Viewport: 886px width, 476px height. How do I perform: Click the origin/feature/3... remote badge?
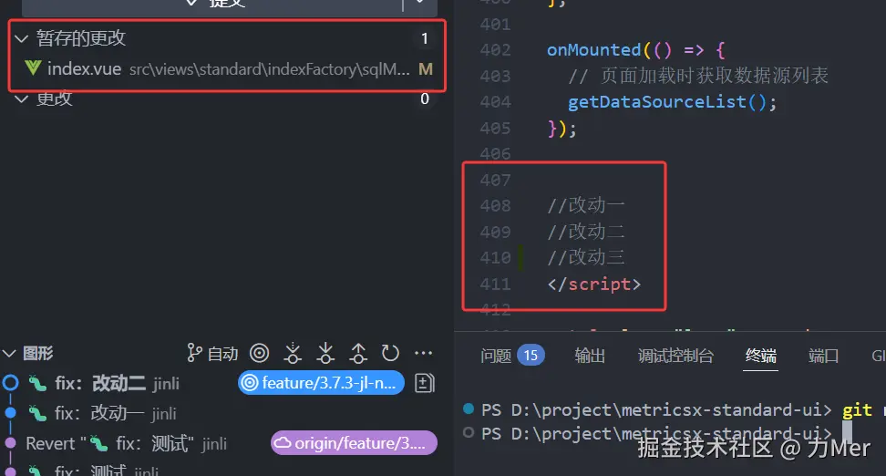[354, 442]
